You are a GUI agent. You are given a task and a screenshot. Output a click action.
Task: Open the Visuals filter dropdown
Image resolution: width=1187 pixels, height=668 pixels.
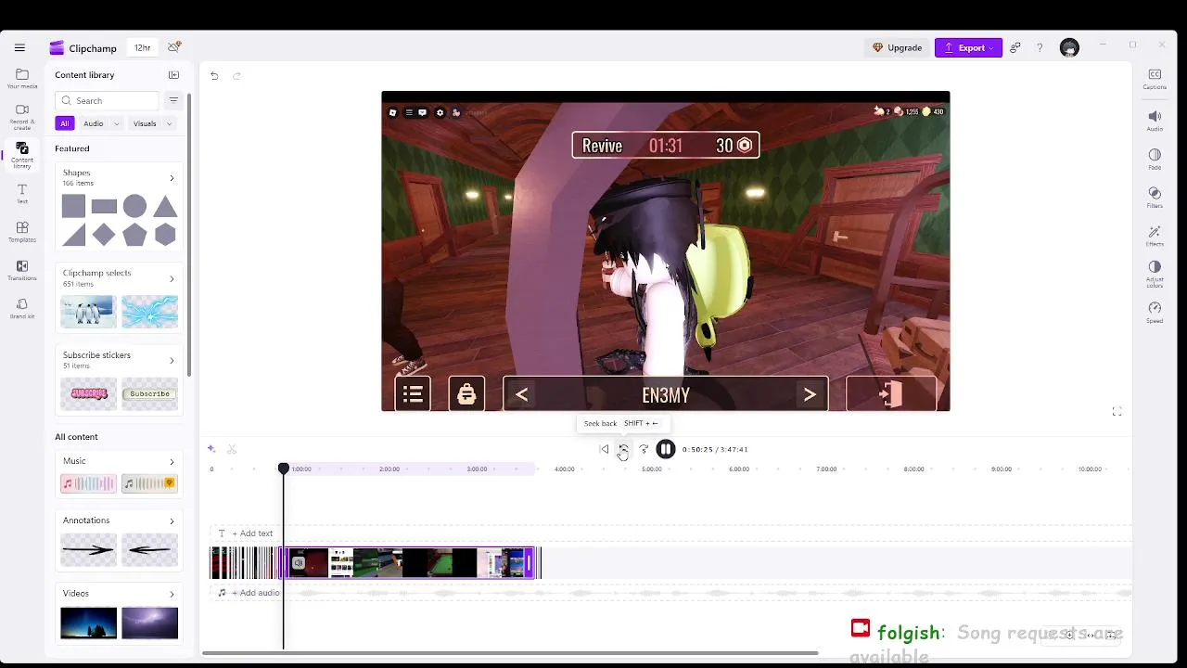click(x=153, y=123)
